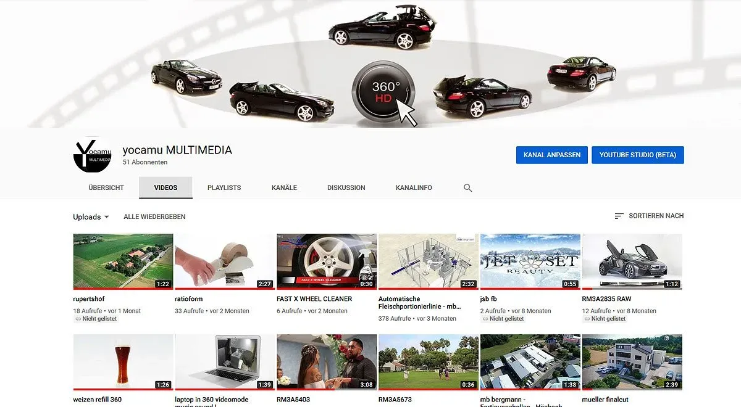This screenshot has height=407, width=741.
Task: Click the KANAL ANPASSEN button
Action: [552, 155]
